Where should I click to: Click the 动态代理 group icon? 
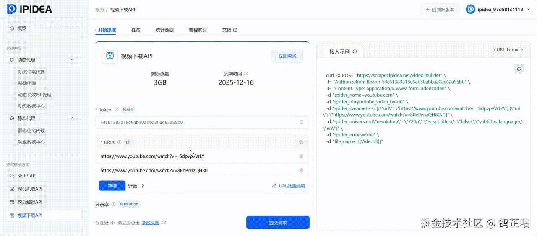click(x=12, y=60)
